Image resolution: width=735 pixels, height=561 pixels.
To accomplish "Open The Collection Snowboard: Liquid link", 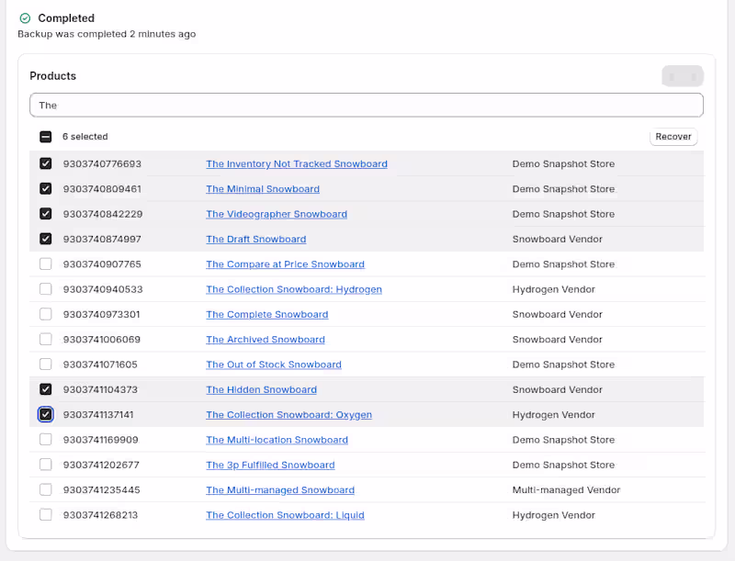I will pyautogui.click(x=285, y=514).
